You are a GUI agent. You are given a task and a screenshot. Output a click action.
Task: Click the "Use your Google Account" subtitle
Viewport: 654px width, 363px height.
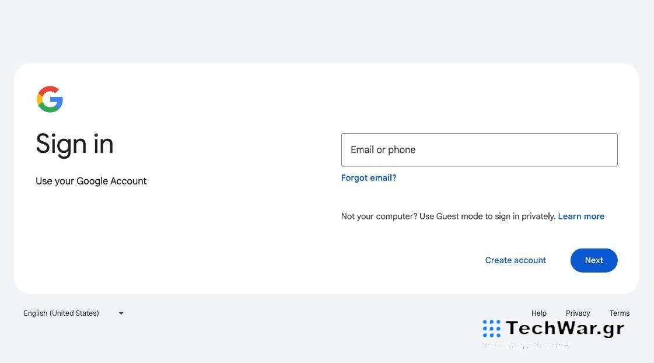click(x=91, y=181)
